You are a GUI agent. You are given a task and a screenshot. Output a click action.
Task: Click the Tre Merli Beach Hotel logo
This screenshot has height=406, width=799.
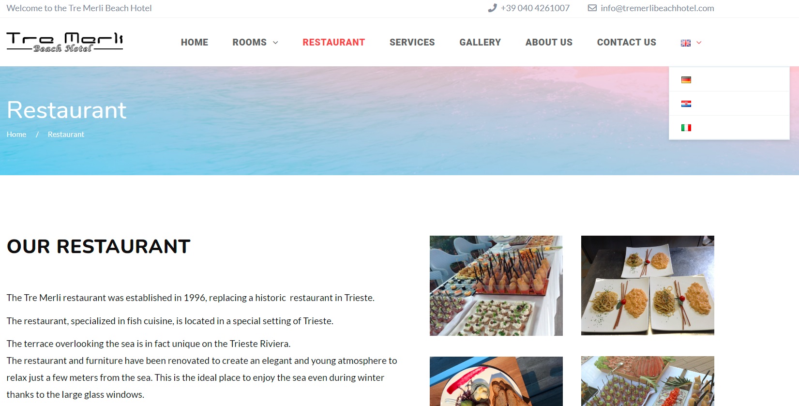[x=65, y=42]
